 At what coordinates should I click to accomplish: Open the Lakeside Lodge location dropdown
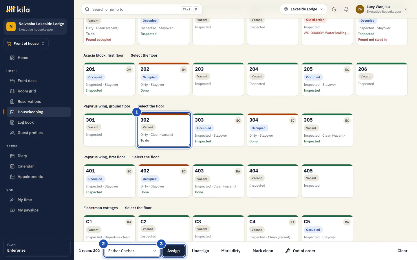(303, 9)
